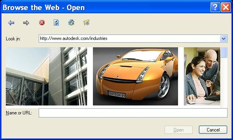
Task: Click the help question mark button
Action: pyautogui.click(x=215, y=7)
